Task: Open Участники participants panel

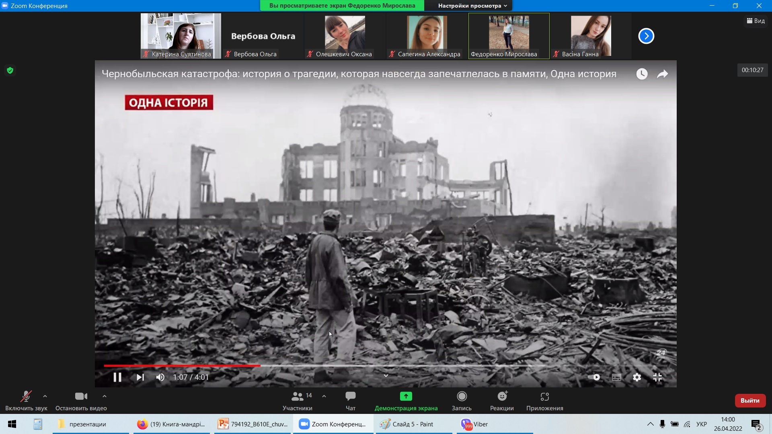Action: coord(298,401)
